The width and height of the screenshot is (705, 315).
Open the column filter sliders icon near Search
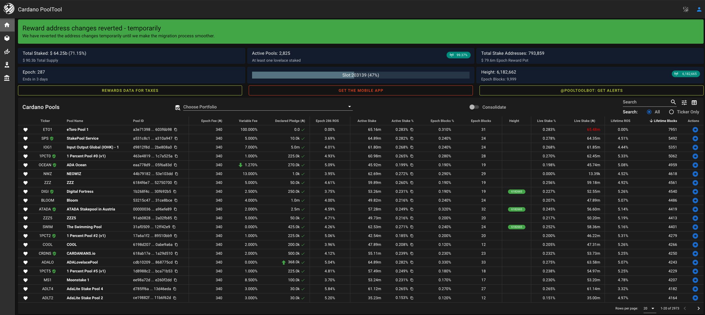[x=684, y=102]
